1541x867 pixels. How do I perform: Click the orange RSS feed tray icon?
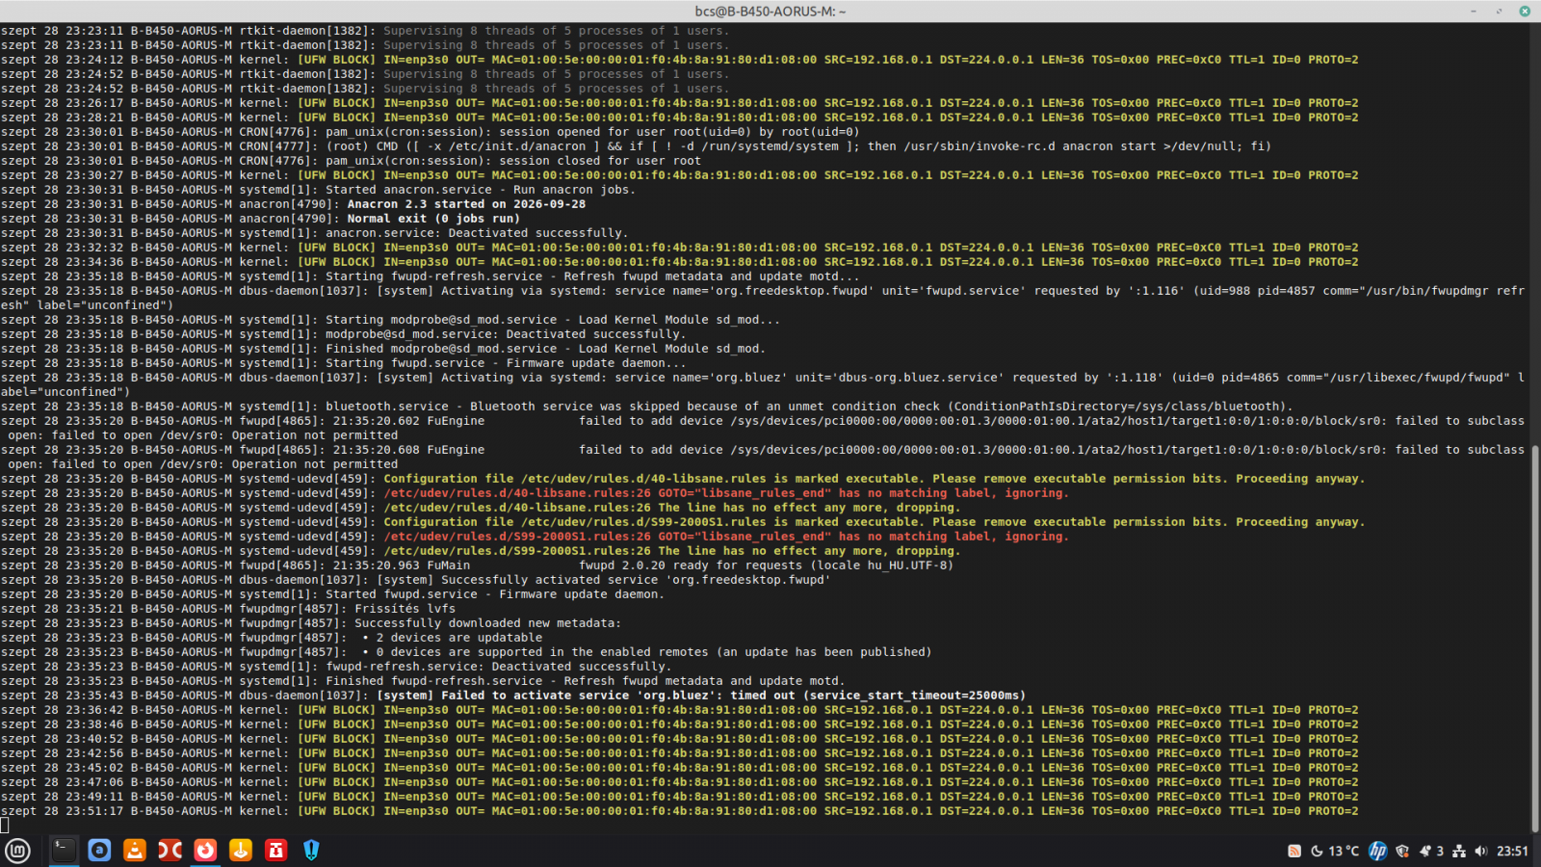point(1294,851)
